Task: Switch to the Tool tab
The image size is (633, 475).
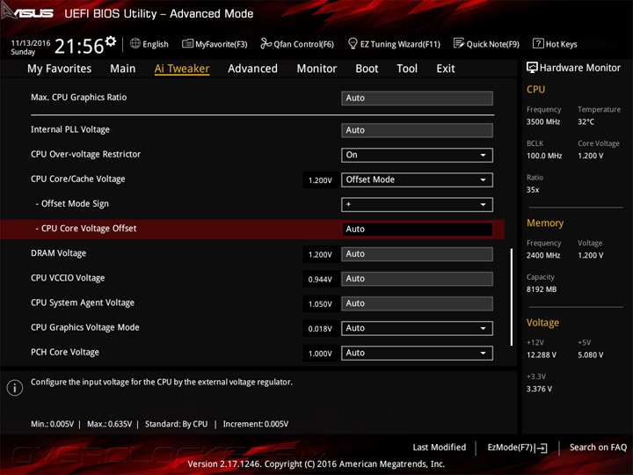Action: point(407,69)
